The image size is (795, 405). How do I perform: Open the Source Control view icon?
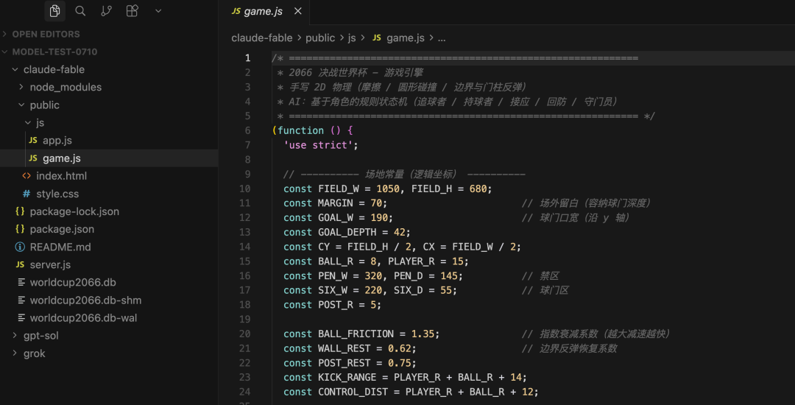[106, 10]
